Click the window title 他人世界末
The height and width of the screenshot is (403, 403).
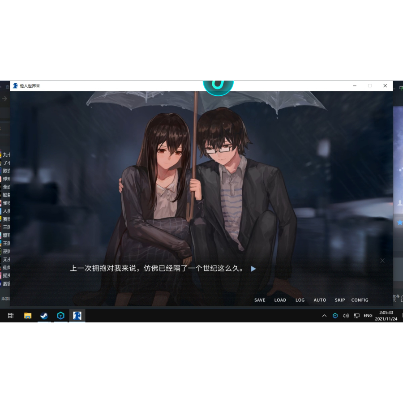click(30, 86)
